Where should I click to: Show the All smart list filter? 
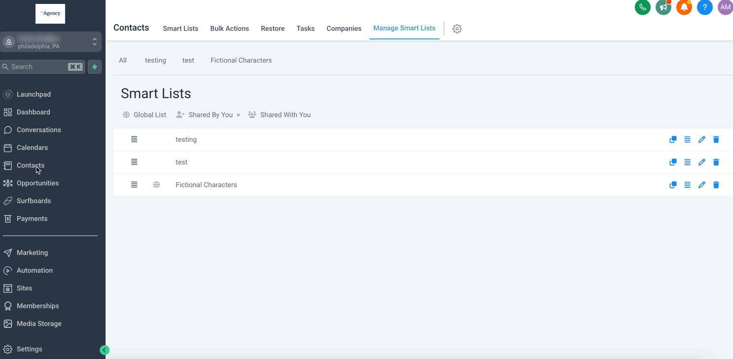[x=123, y=60]
